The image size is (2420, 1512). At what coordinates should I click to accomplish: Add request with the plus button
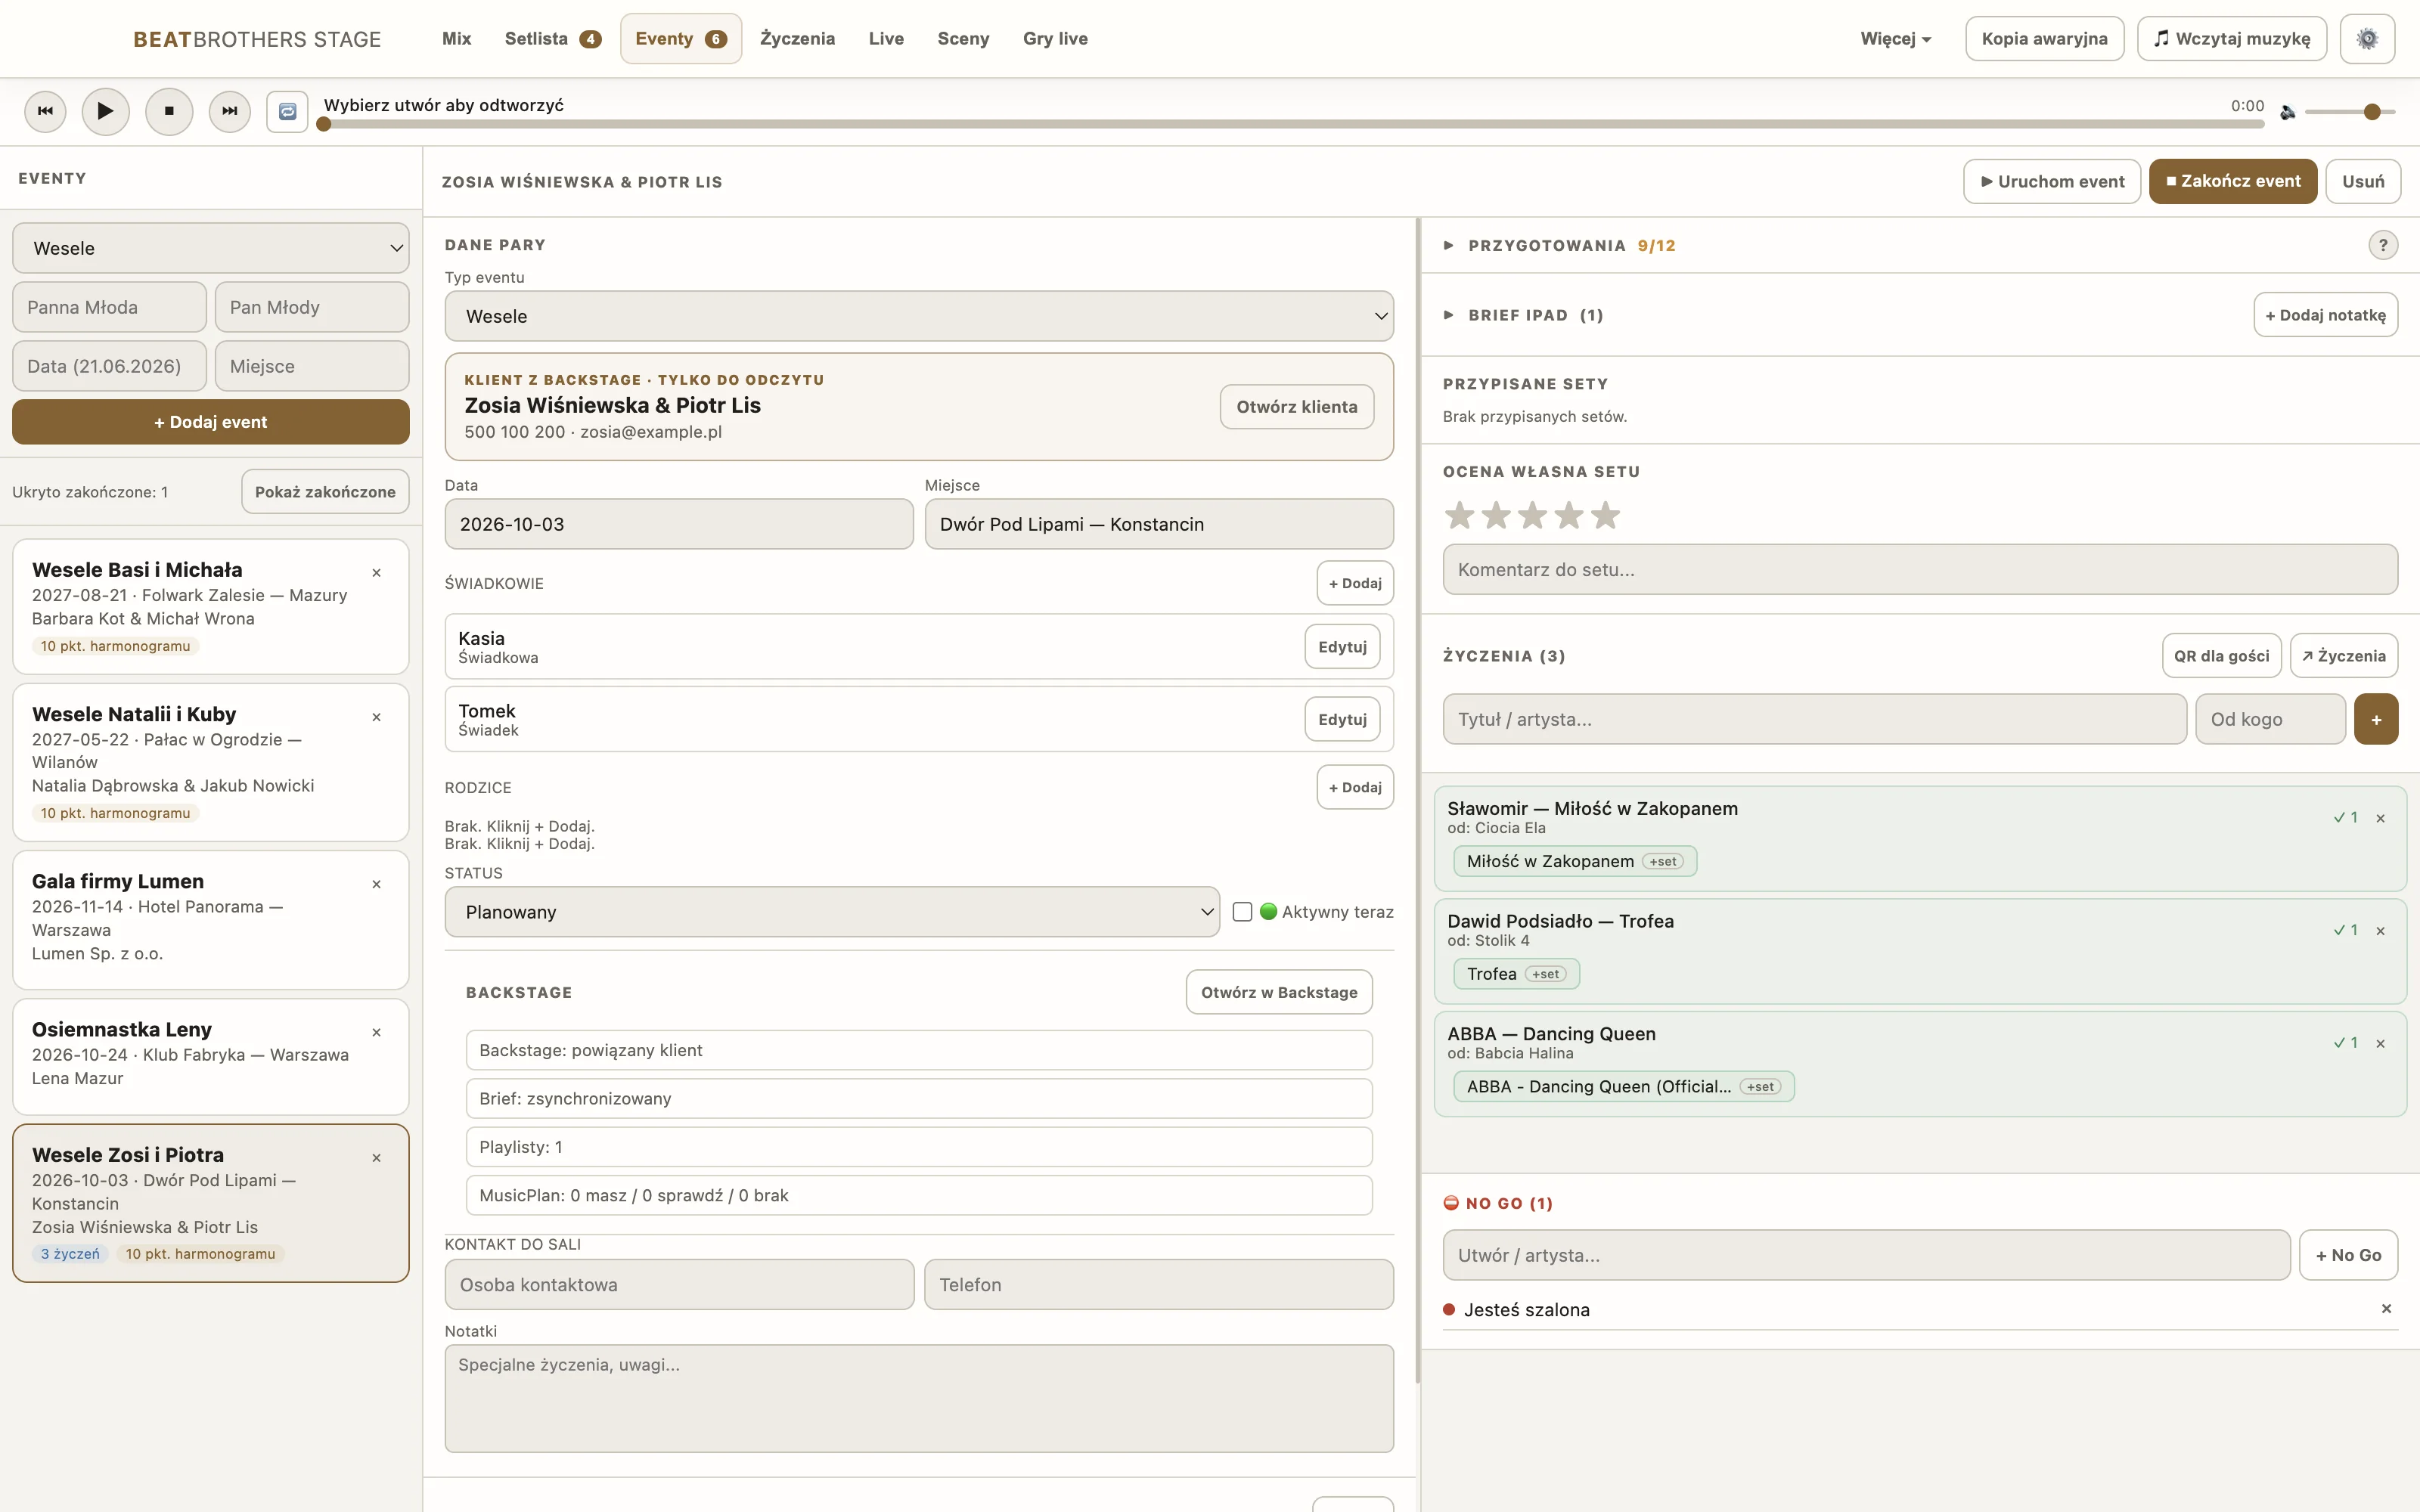(x=2376, y=719)
